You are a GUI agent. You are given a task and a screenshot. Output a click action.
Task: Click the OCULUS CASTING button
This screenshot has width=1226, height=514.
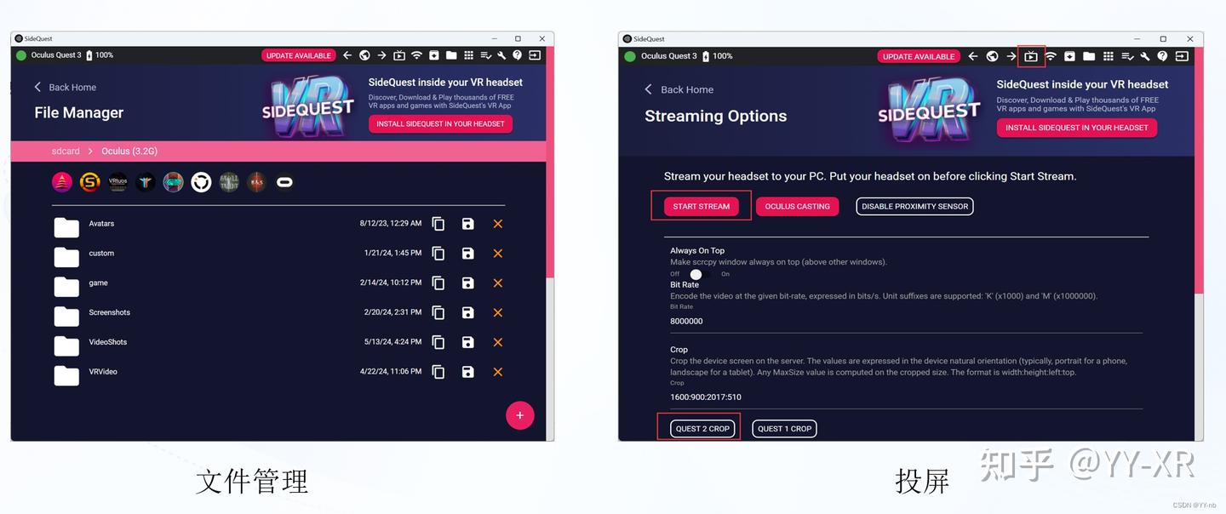pyautogui.click(x=798, y=207)
